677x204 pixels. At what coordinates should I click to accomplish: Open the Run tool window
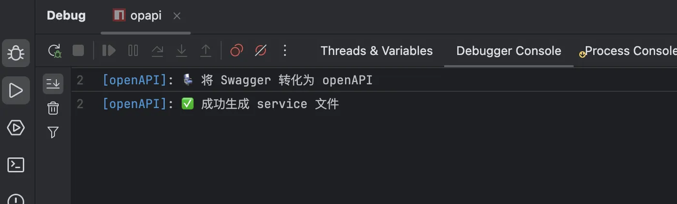click(16, 90)
